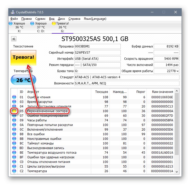
Task: Click the Порог column header
Action: point(137,92)
